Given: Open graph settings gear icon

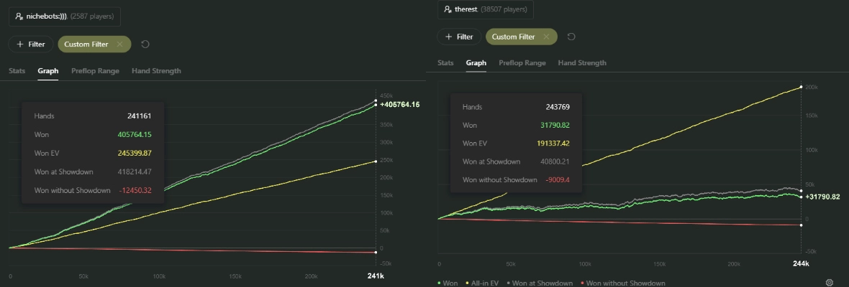Looking at the screenshot, I should pos(829,282).
